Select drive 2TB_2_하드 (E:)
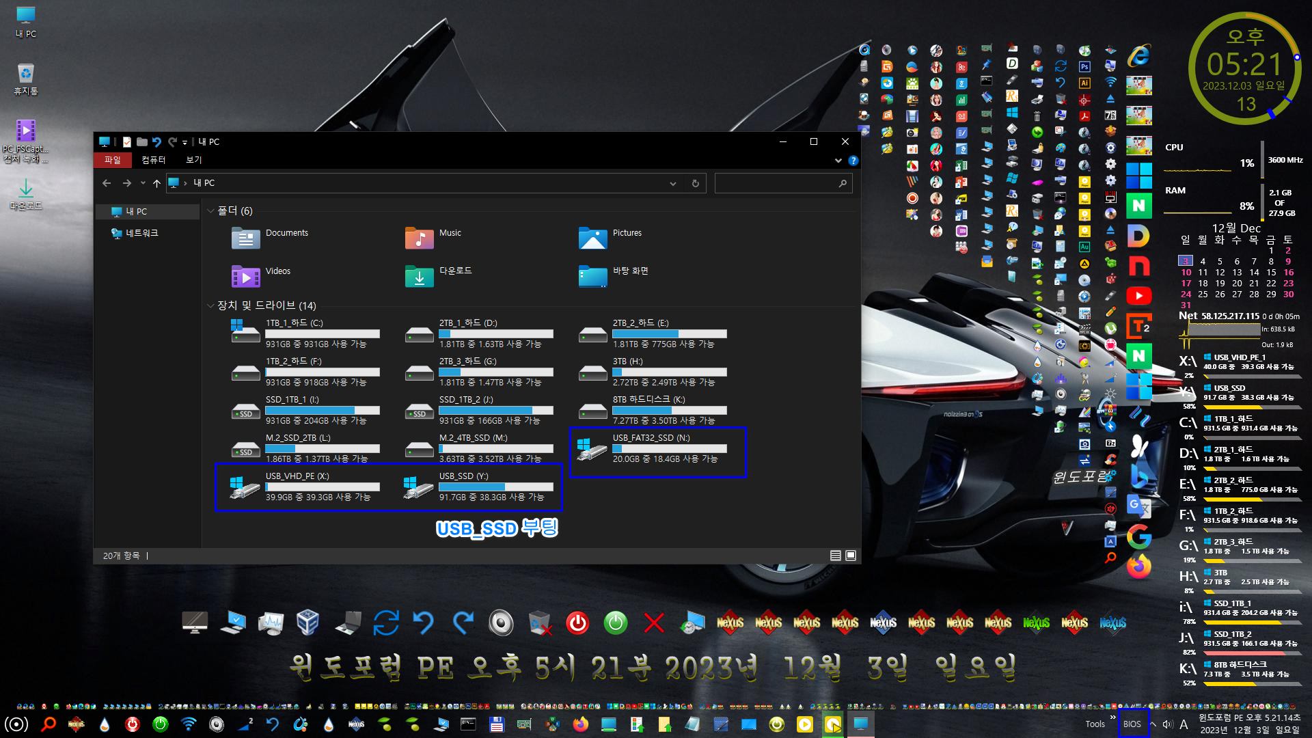Screen dimensions: 1312x738 tap(652, 333)
